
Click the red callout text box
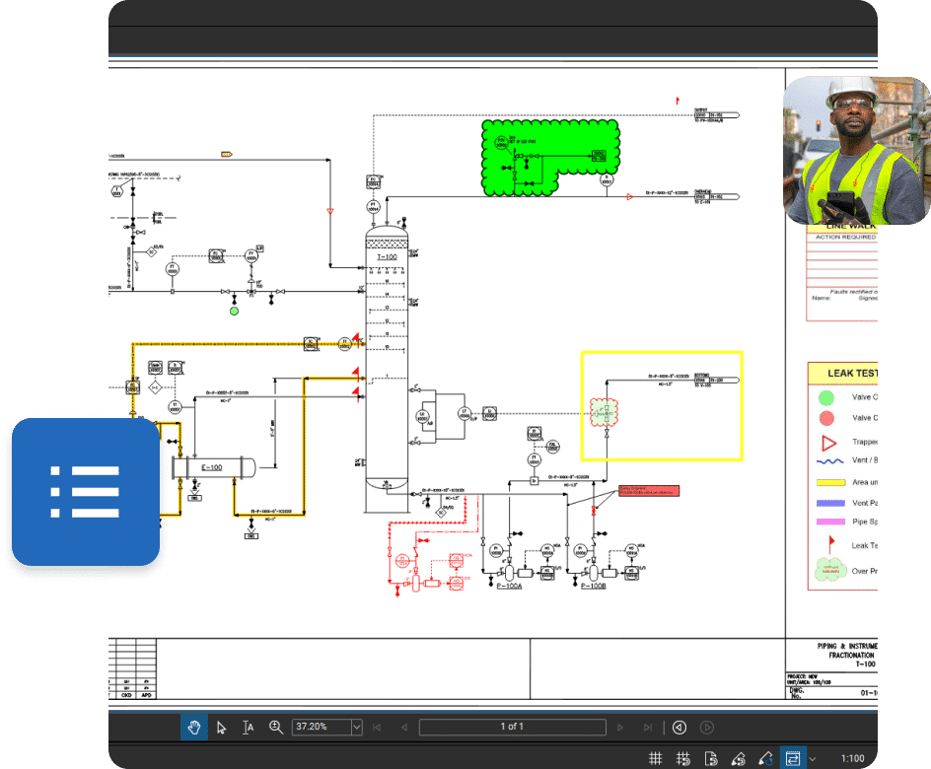click(x=648, y=491)
